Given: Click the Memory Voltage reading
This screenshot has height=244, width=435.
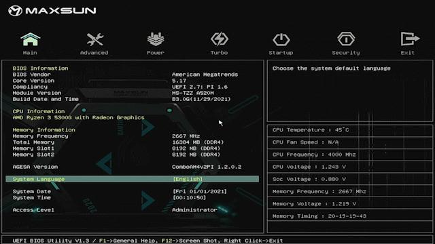Looking at the screenshot, I should (x=314, y=204).
